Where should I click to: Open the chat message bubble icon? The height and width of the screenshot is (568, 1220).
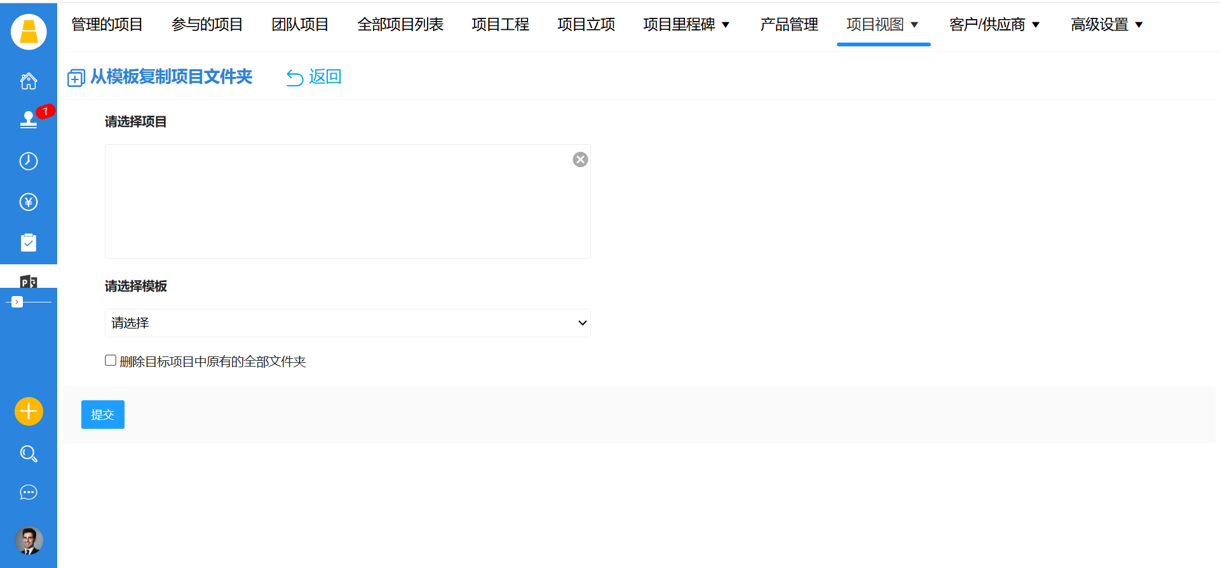click(x=29, y=492)
